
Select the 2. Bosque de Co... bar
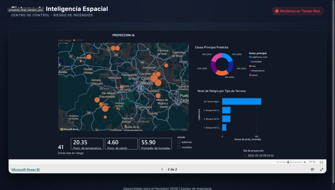click(226, 110)
